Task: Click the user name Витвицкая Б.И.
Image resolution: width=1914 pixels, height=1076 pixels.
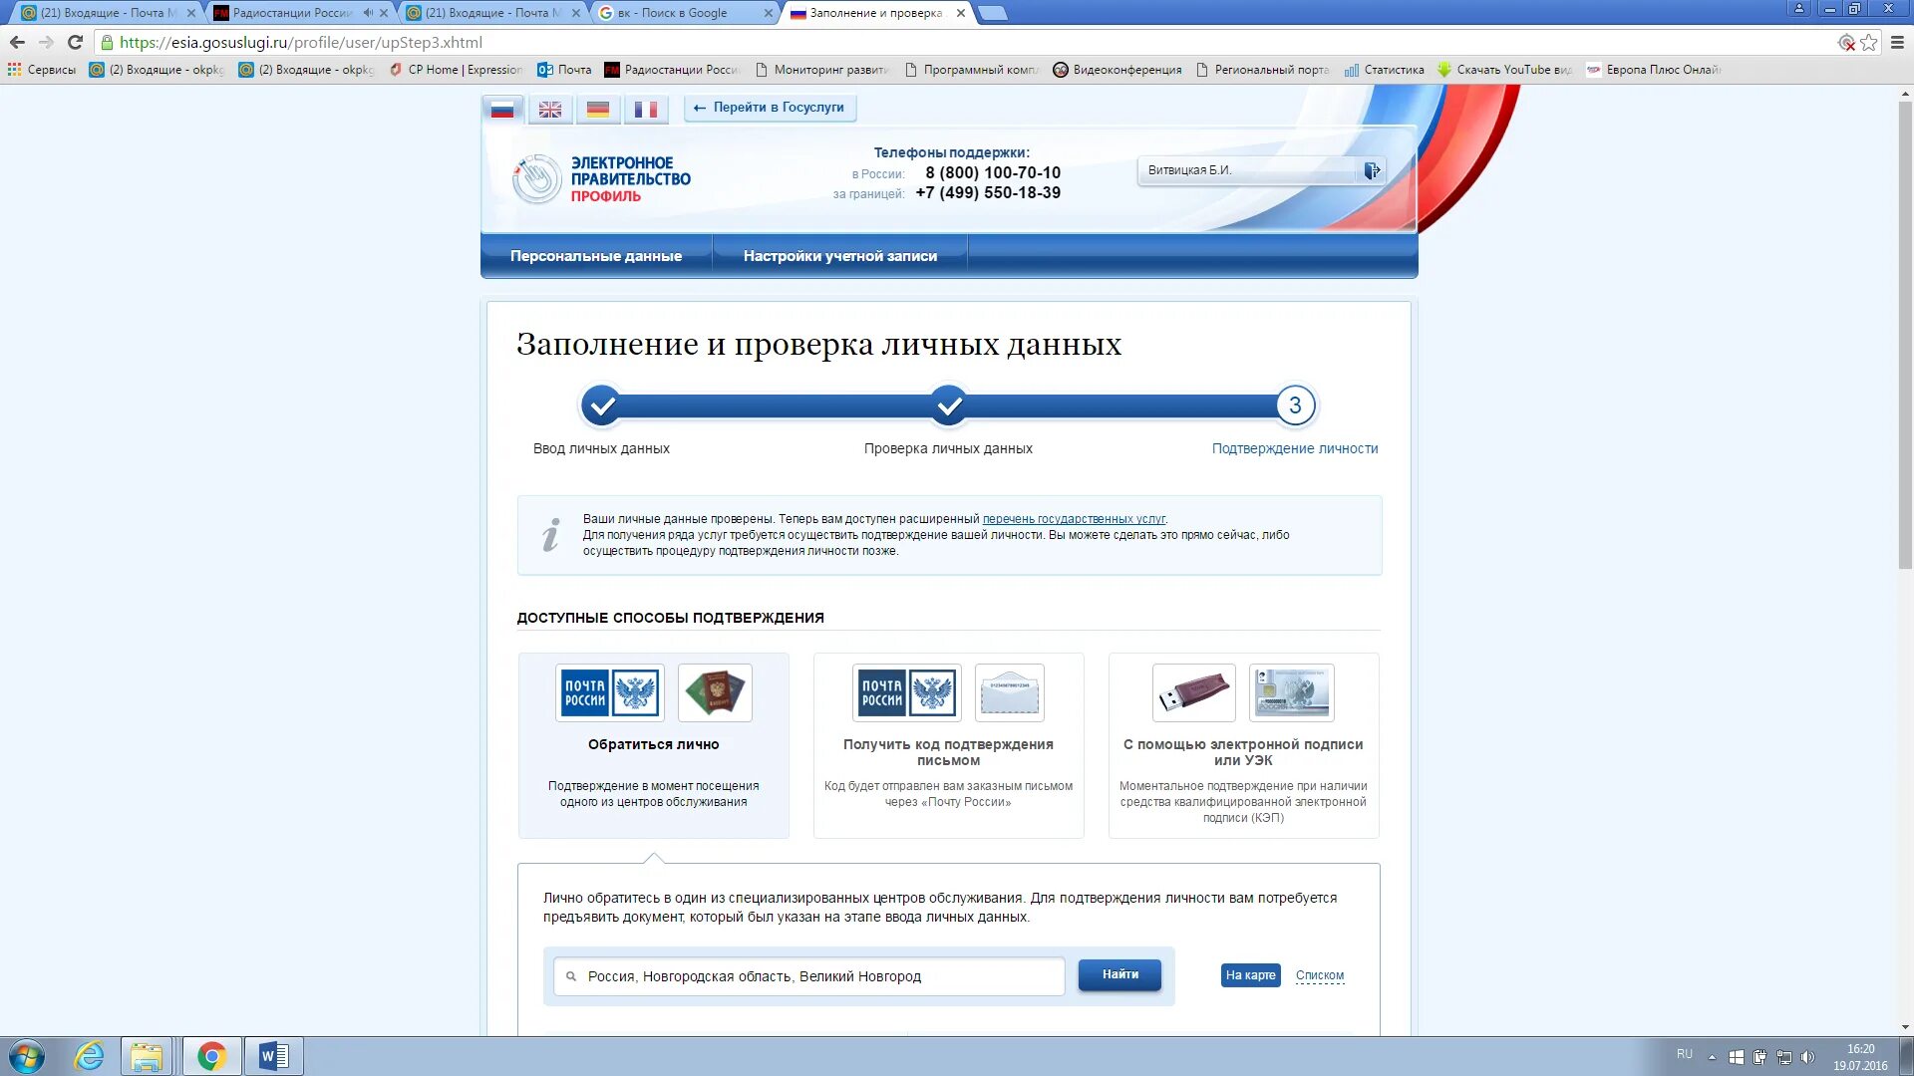Action: (1189, 170)
